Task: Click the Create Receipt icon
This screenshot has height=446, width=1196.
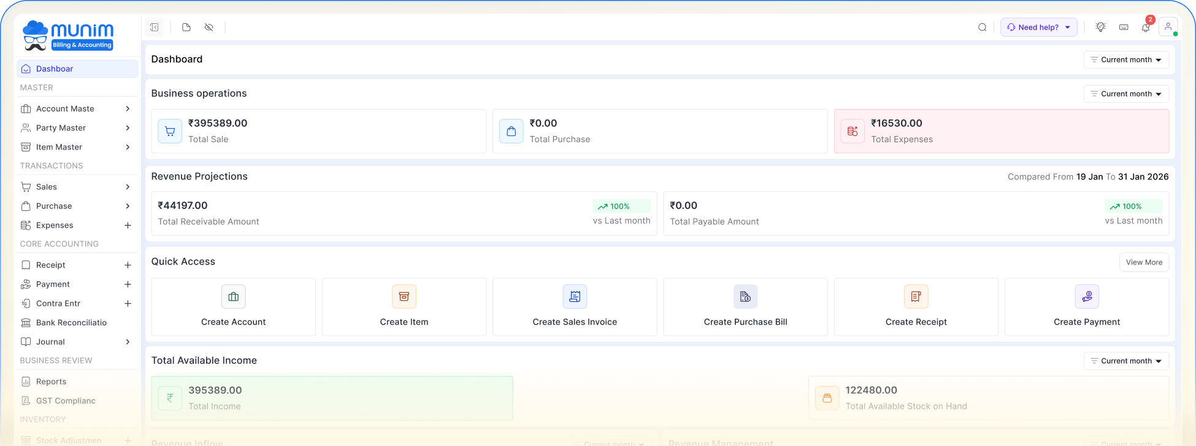Action: tap(916, 297)
